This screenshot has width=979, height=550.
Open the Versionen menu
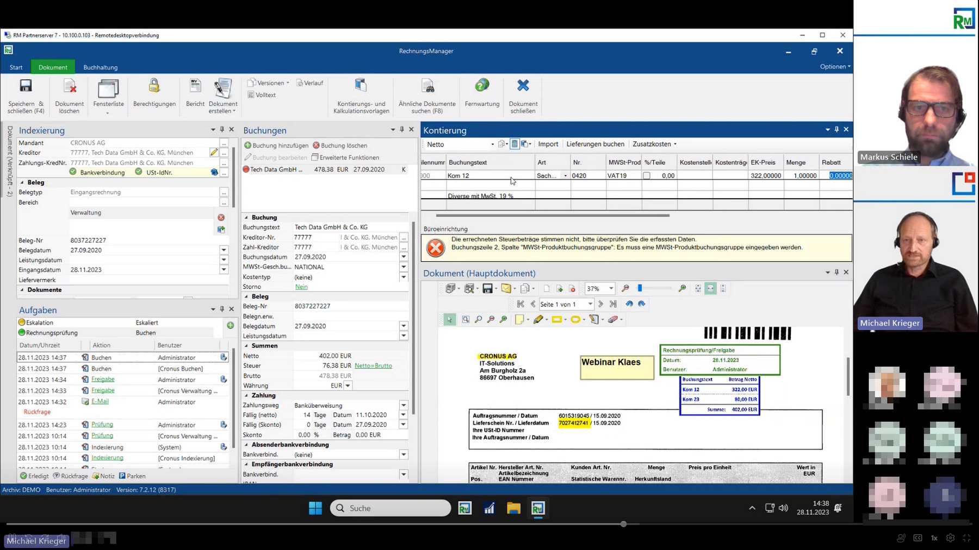coord(269,83)
